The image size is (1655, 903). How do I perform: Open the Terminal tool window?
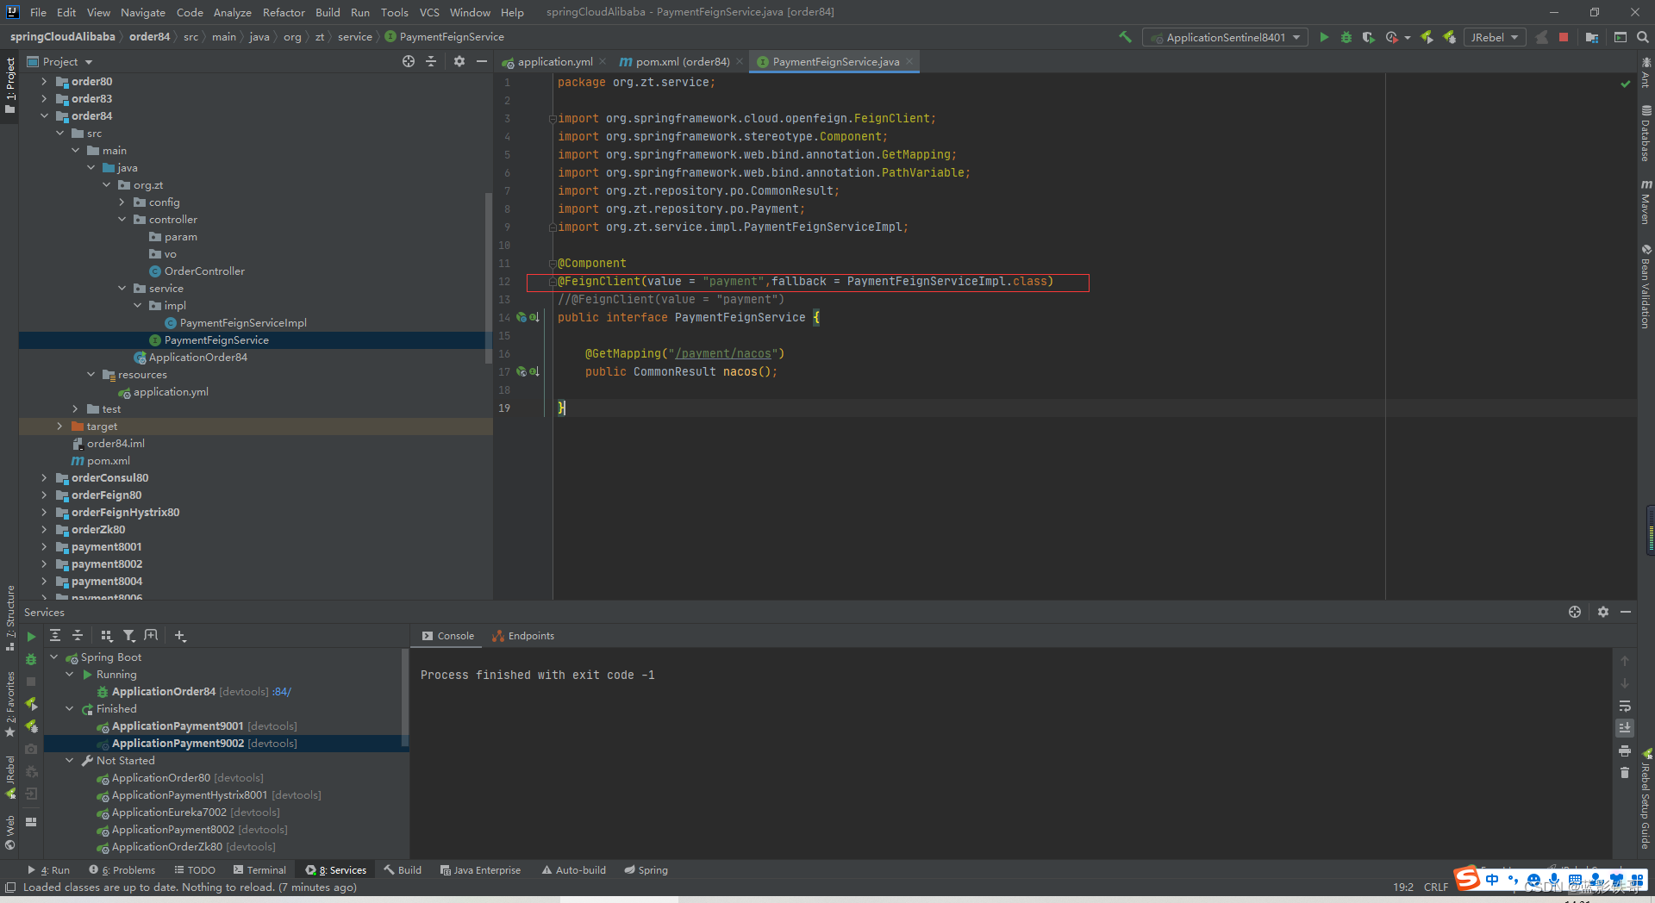tap(259, 870)
